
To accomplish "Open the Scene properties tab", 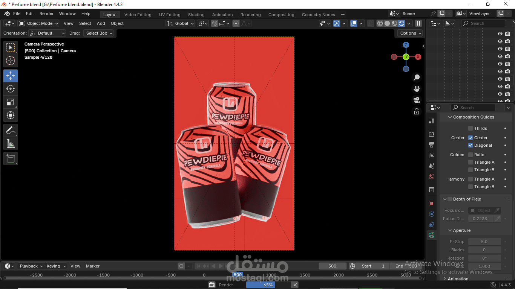I will pyautogui.click(x=432, y=166).
